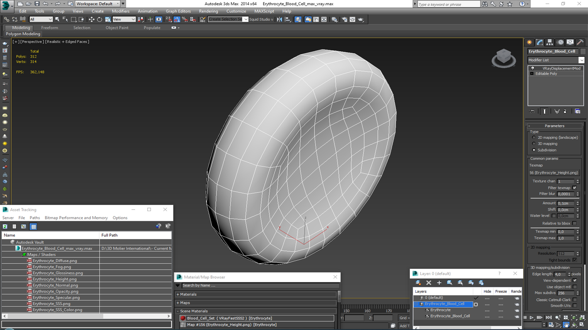Enable Relative to bbox checkbox
This screenshot has width=588, height=330.
pos(575,223)
